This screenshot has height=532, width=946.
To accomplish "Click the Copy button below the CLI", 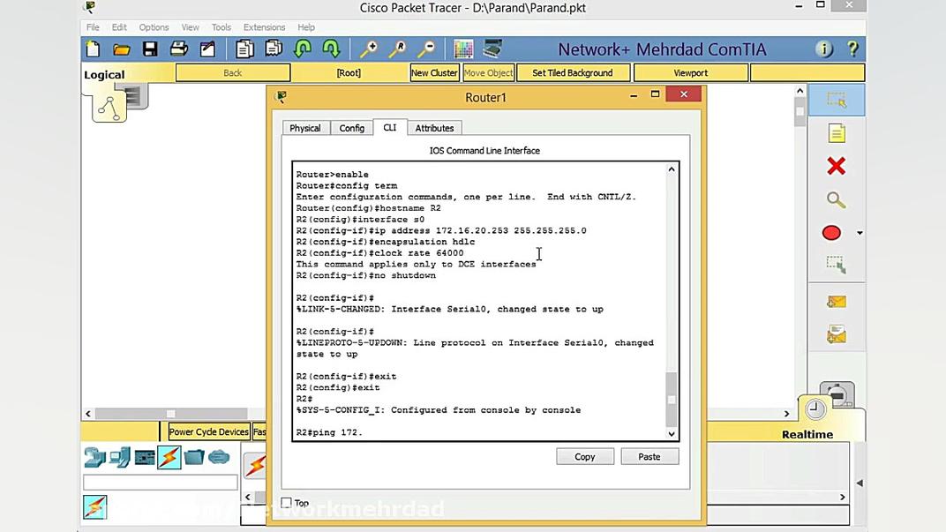I will pyautogui.click(x=584, y=457).
